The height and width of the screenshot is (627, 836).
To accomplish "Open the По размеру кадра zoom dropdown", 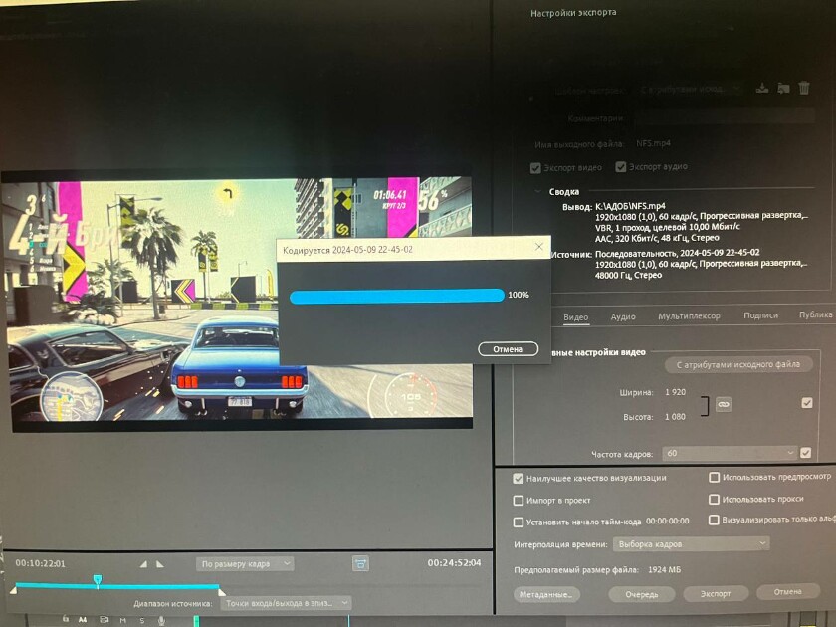I will pos(245,563).
